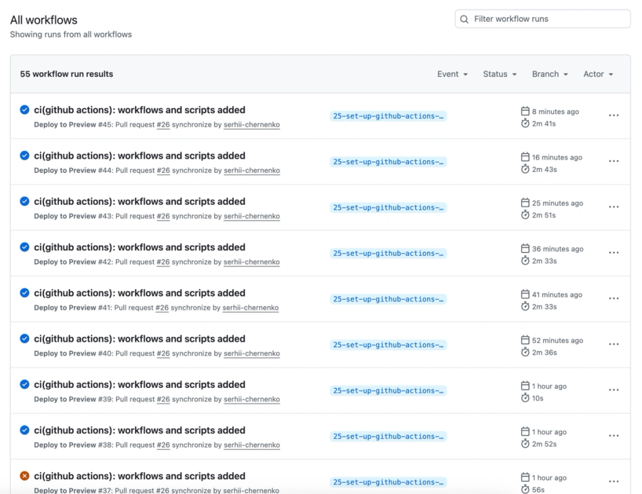Image resolution: width=642 pixels, height=494 pixels.
Task: Open run #37 workflows and scripts added title
Action: pyautogui.click(x=140, y=476)
